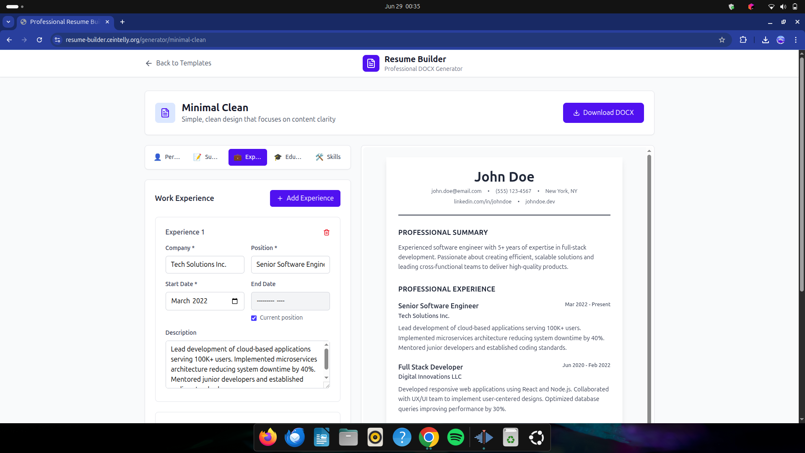The height and width of the screenshot is (453, 805).
Task: Switch to the Skills tab
Action: (x=328, y=157)
